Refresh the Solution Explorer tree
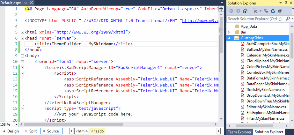The image size is (294, 135). [273, 11]
